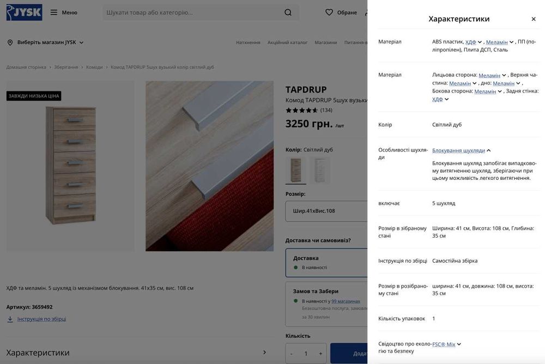The height and width of the screenshot is (364, 545).
Task: Collapse Блокування шухляди description
Action: point(461,150)
